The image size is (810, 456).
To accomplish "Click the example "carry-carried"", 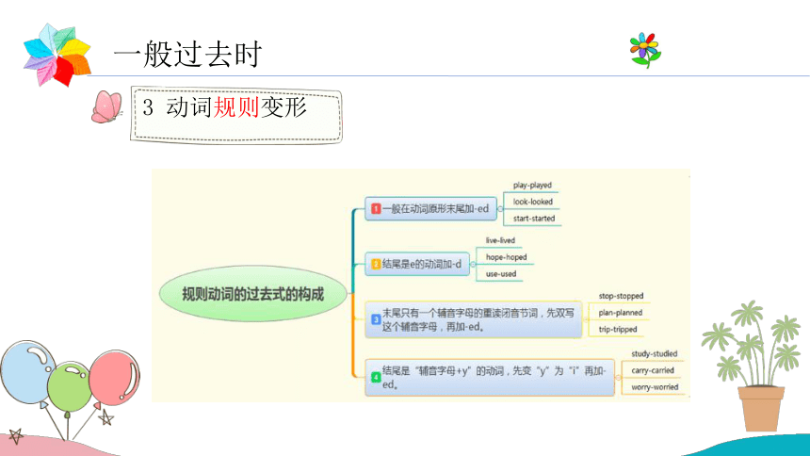I will pos(653,370).
